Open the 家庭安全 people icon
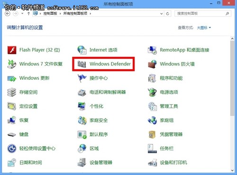Screen dimensions: 237x175 [82, 120]
